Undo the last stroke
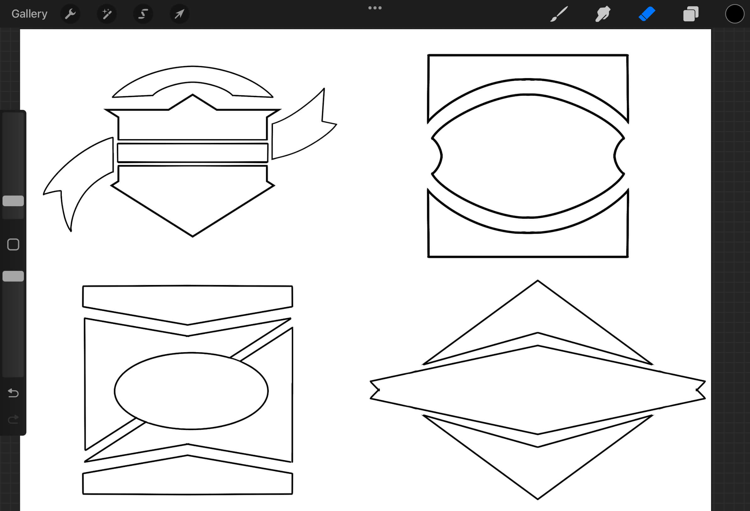Viewport: 750px width, 511px height. click(13, 393)
